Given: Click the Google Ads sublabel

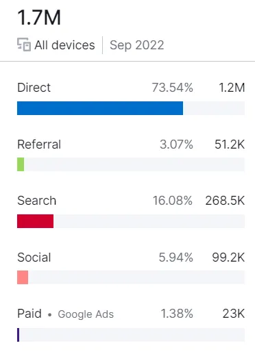Looking at the screenshot, I should click(x=86, y=314).
